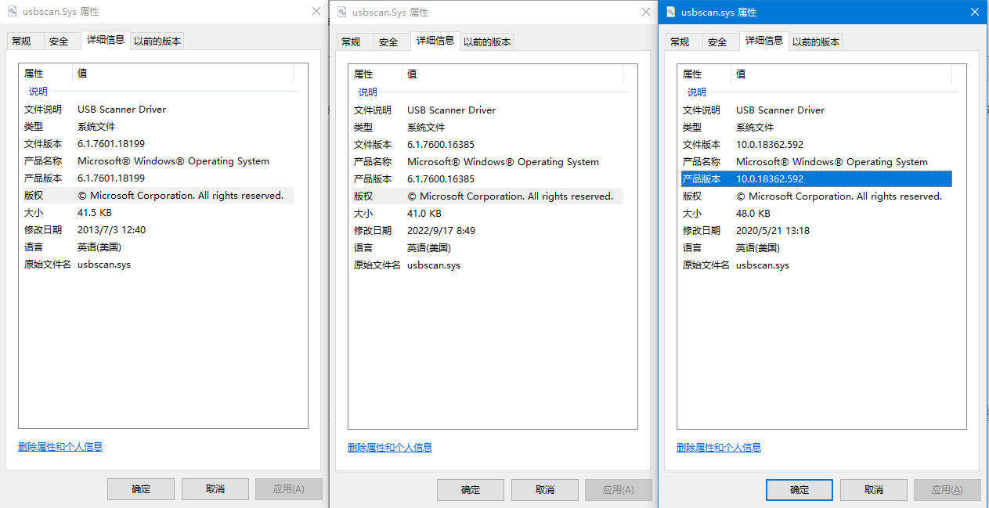The image size is (989, 508).
Task: Click the file icon in the active usbscan.sys title bar
Action: point(671,13)
